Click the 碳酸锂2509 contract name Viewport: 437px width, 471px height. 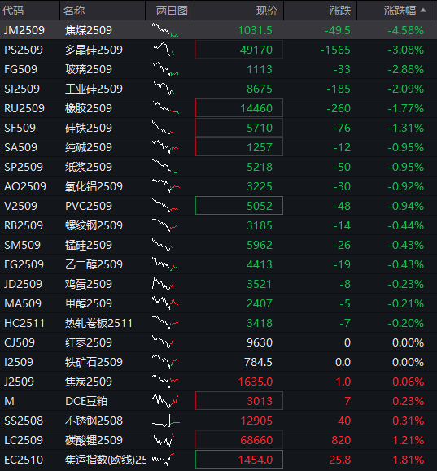(x=94, y=440)
